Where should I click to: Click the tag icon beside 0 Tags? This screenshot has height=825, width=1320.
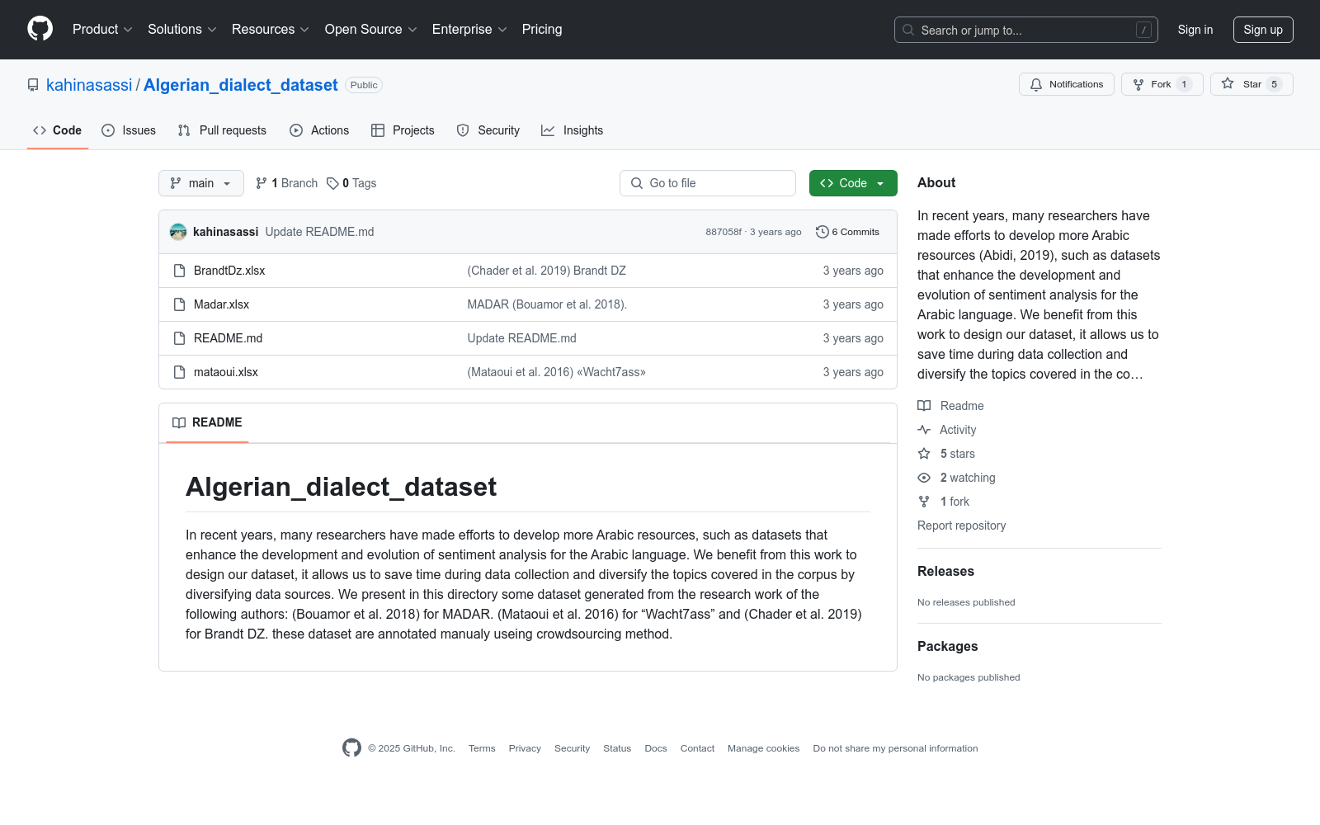tap(332, 183)
